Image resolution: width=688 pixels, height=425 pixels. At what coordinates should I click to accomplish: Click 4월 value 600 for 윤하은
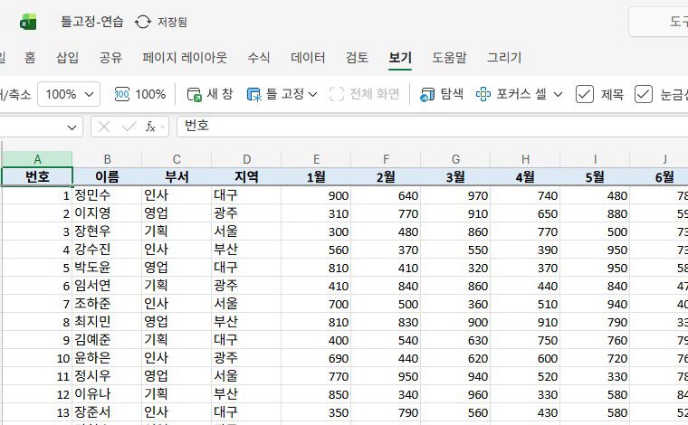[526, 357]
